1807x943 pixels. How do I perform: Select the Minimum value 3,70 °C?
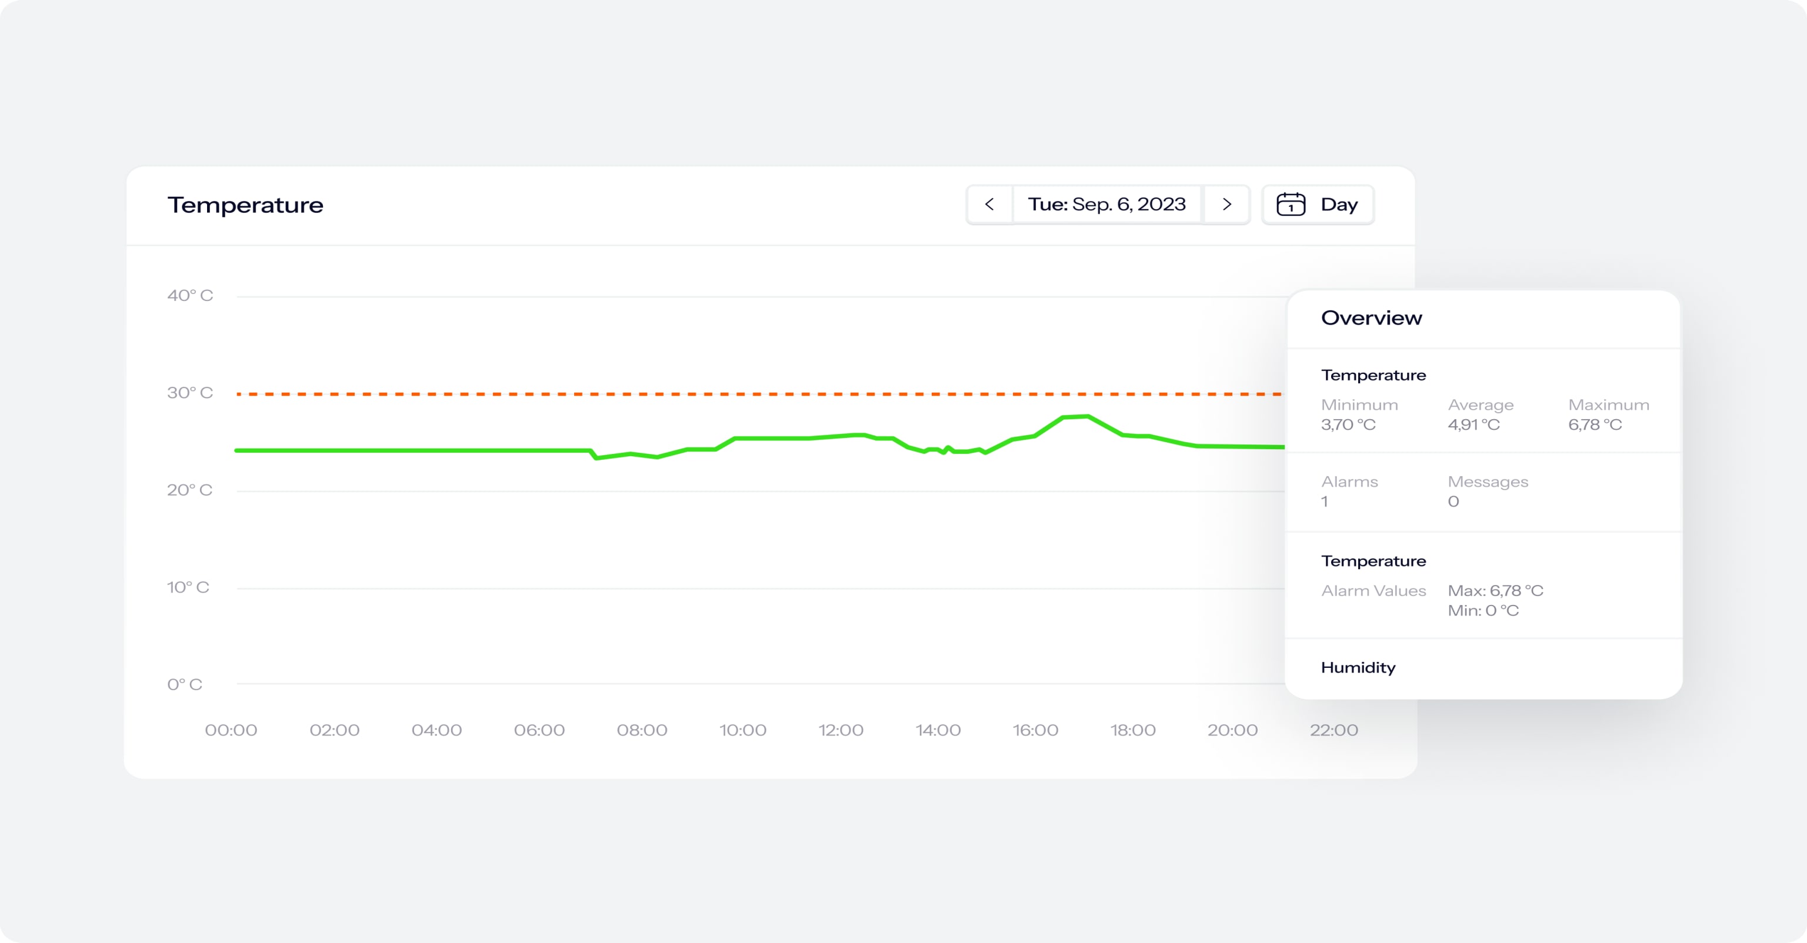point(1347,424)
